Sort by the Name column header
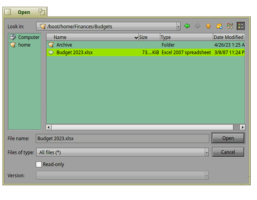This screenshot has height=200, width=257. click(92, 37)
